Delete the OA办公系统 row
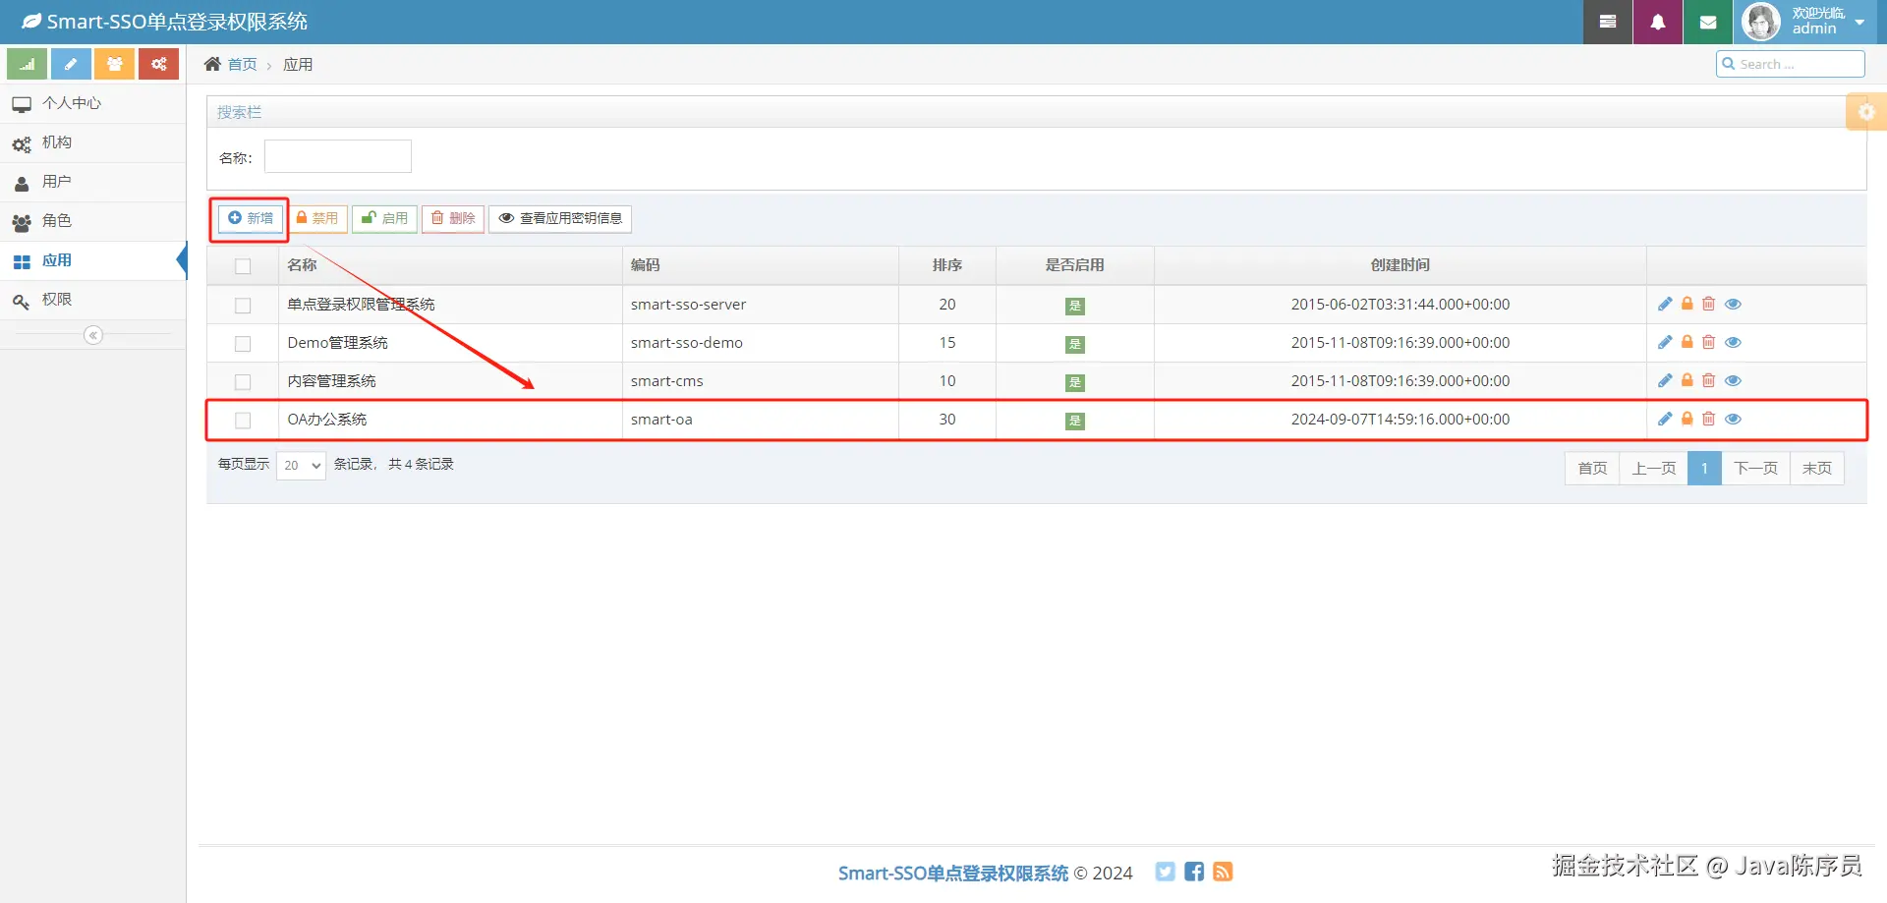The height and width of the screenshot is (903, 1887). [1709, 419]
